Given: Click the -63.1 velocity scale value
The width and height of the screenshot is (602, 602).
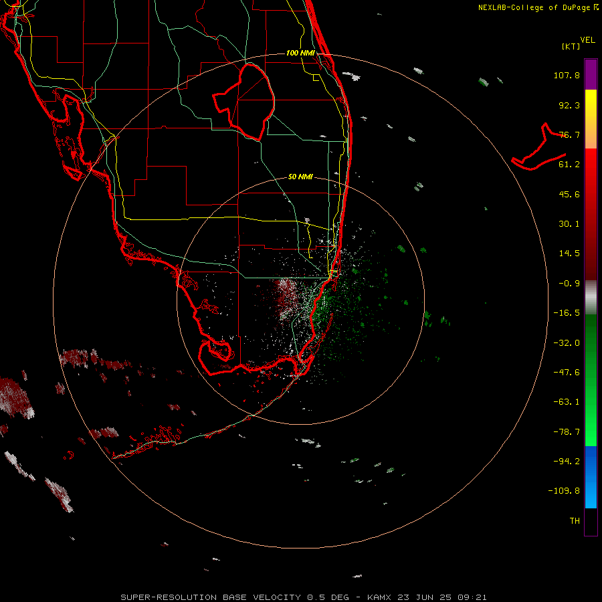Looking at the screenshot, I should pyautogui.click(x=567, y=402).
